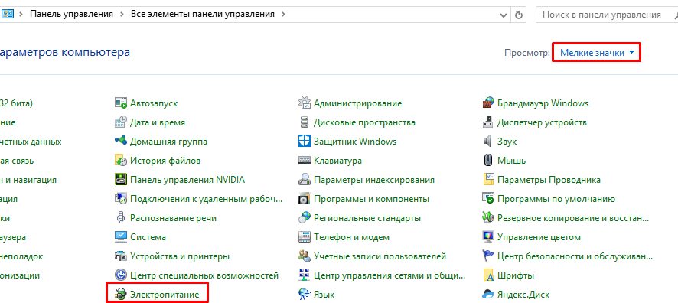Open the Центр специальных возможностей icon
The height and width of the screenshot is (303, 678).
click(x=121, y=275)
